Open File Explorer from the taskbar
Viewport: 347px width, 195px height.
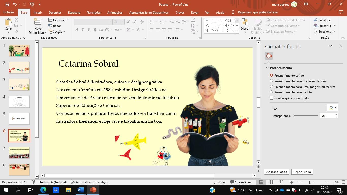point(68,190)
